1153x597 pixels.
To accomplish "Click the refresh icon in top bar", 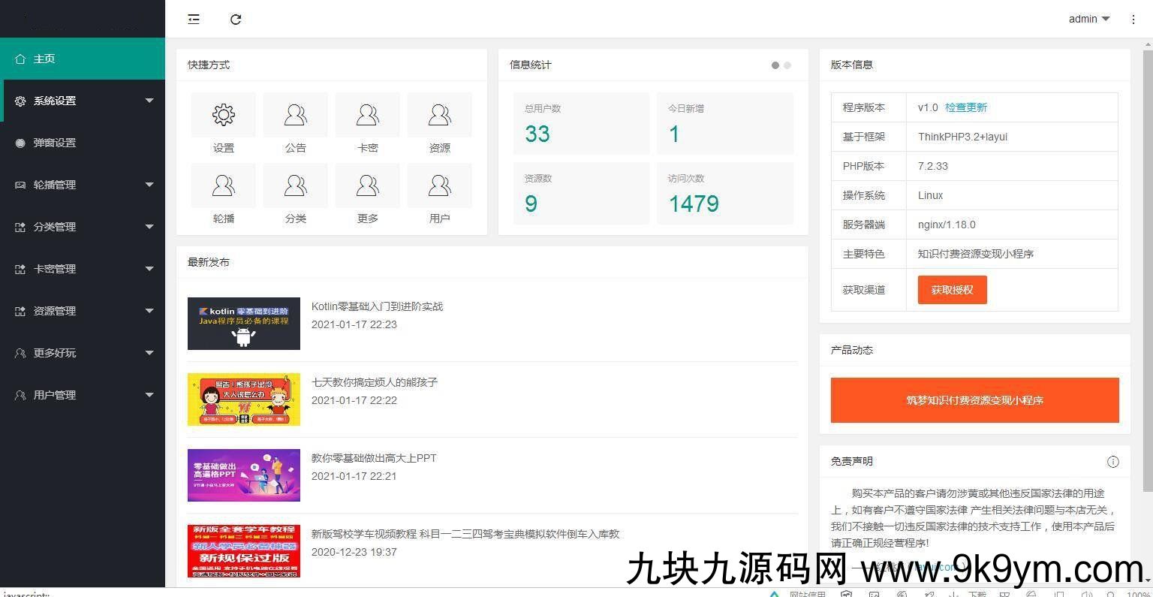I will 236,20.
